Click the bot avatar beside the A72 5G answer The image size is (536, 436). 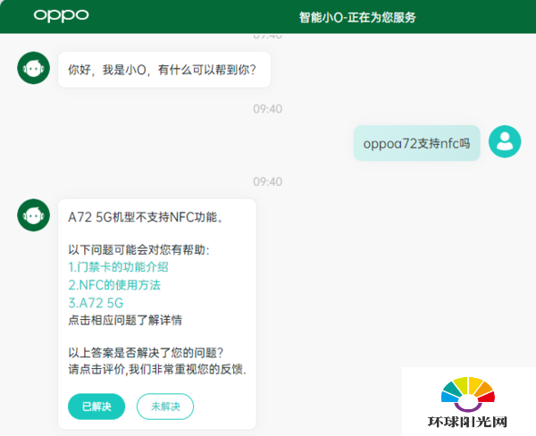(x=34, y=215)
